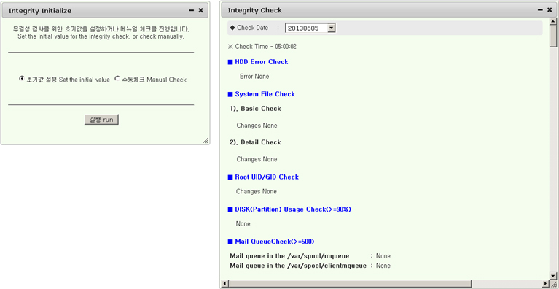
Task: Click the Integrity Check title bar
Action: (388, 10)
